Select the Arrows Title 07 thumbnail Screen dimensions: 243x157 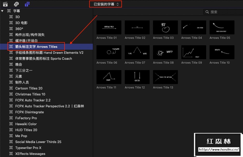137,52
